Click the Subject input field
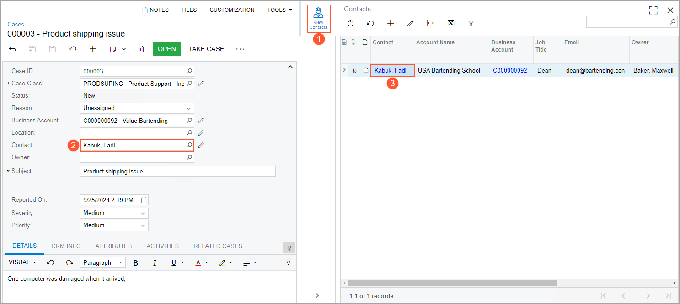 point(178,171)
